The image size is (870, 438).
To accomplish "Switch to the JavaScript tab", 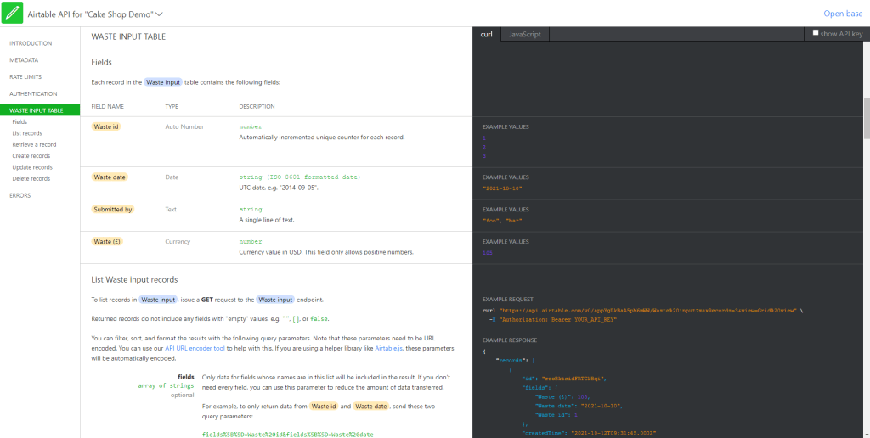I will [525, 34].
